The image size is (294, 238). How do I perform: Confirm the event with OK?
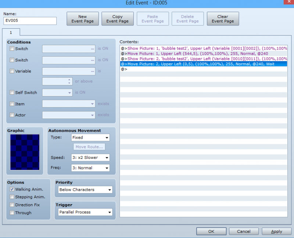coord(211,231)
